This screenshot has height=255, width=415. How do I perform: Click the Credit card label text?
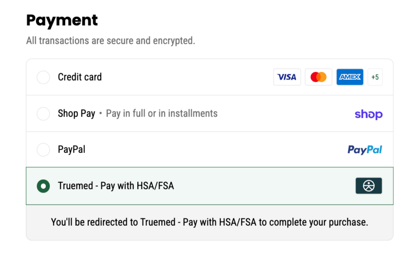80,77
